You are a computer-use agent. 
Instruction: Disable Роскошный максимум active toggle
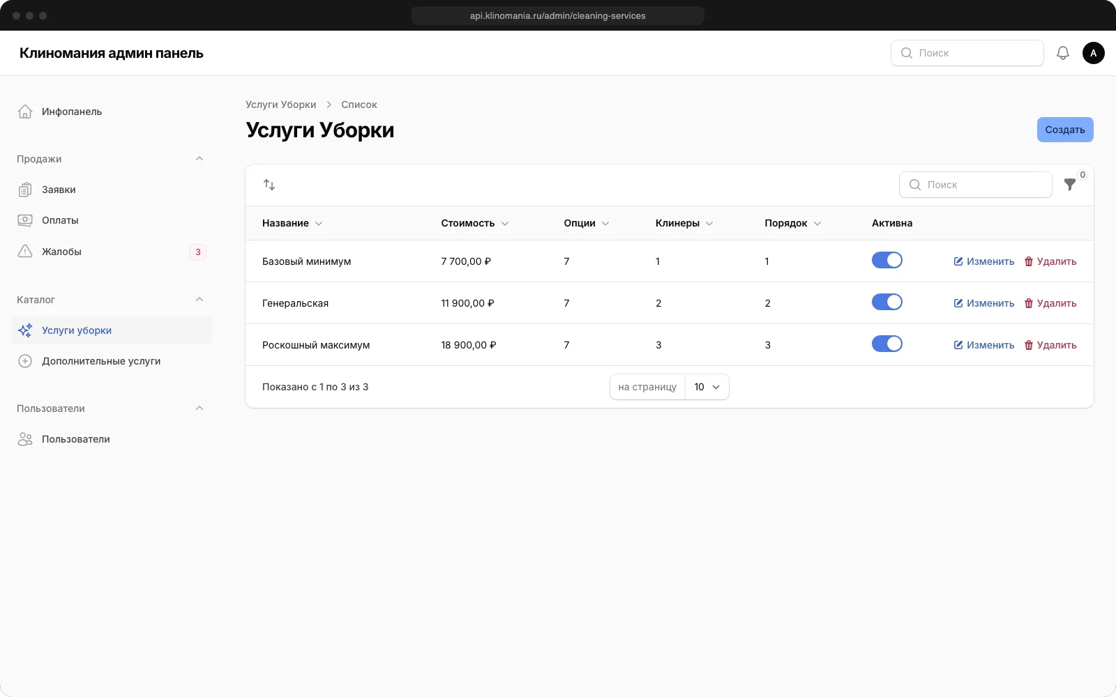tap(887, 344)
